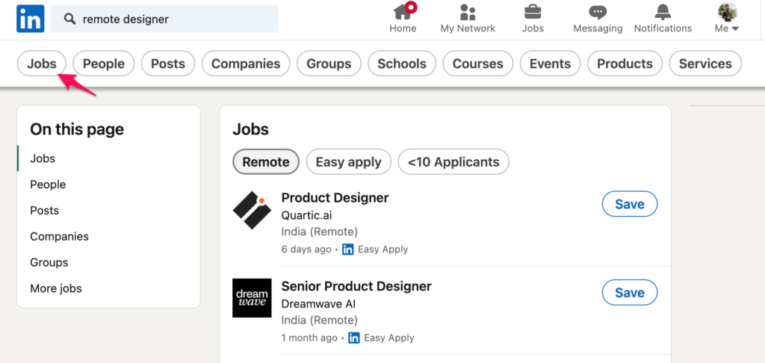Save the Senior Product Designer job
Image resolution: width=765 pixels, height=363 pixels.
pyautogui.click(x=630, y=292)
